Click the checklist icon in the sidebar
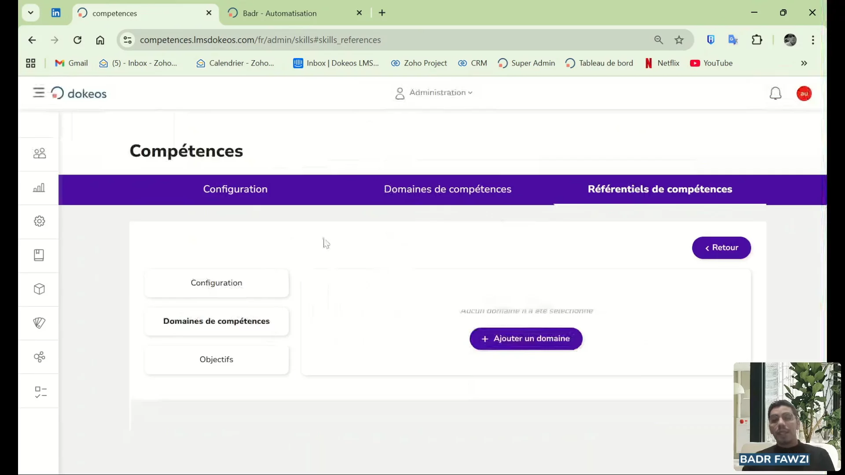The width and height of the screenshot is (845, 475). (x=40, y=392)
